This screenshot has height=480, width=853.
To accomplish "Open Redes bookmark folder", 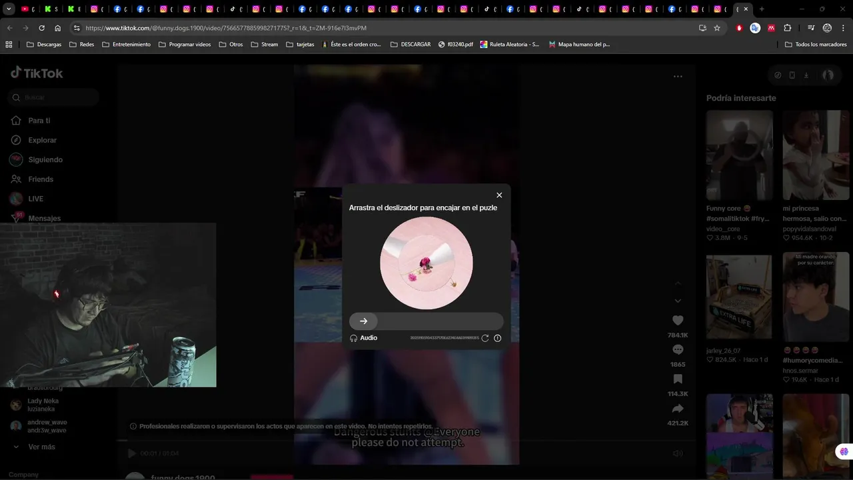I will (x=81, y=45).
